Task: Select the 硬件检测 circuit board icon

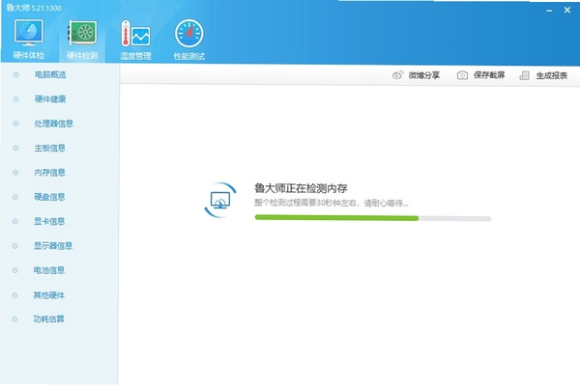Action: pyautogui.click(x=82, y=33)
